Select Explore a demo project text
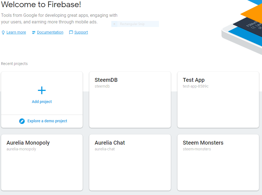The height and width of the screenshot is (195, 262). [x=47, y=121]
